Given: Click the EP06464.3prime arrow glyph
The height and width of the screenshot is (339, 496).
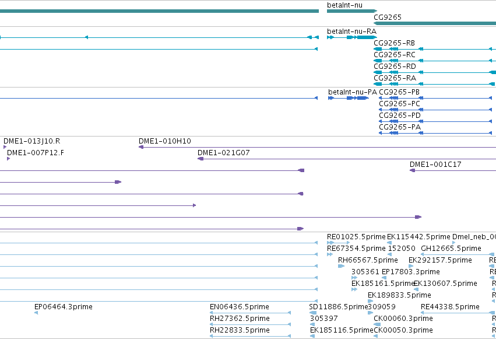Looking at the screenshot, I should point(36,313).
